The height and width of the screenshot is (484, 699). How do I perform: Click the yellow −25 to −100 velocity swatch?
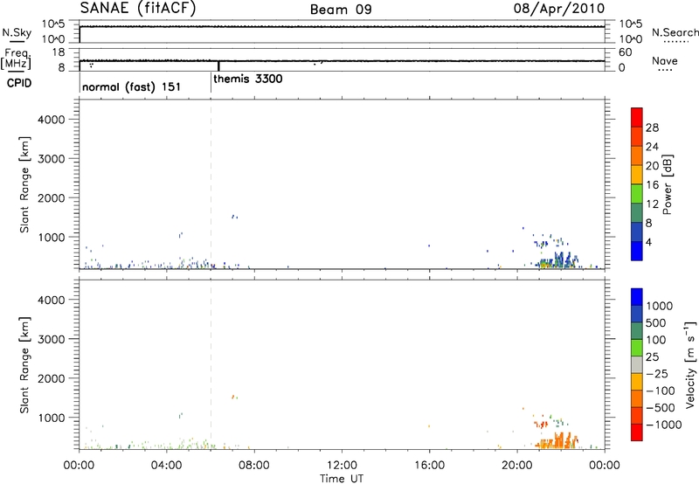pos(637,382)
